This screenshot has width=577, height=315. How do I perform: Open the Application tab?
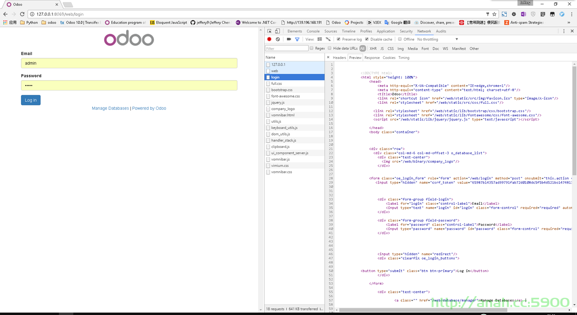coord(386,31)
